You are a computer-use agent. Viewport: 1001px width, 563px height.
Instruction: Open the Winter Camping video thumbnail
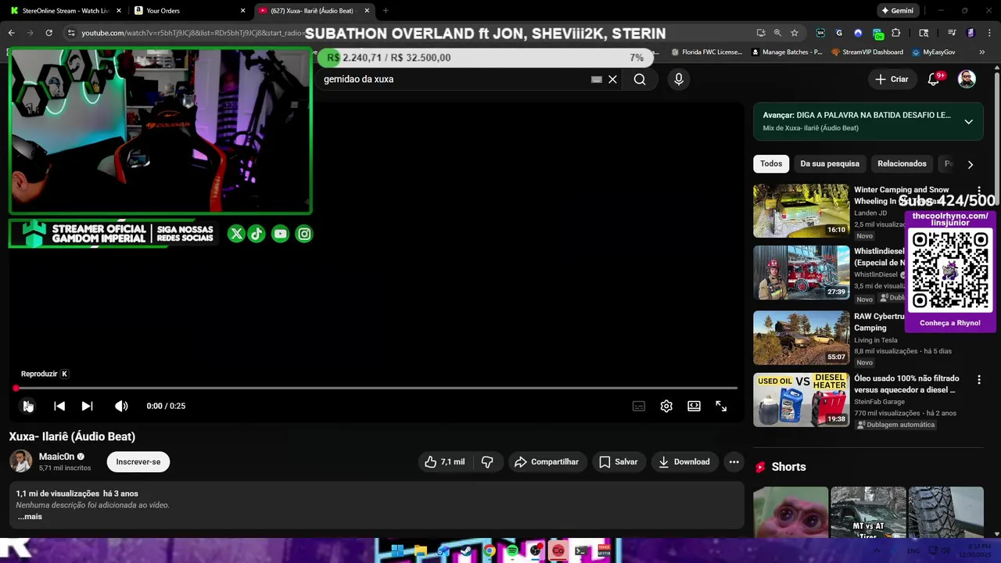point(801,210)
